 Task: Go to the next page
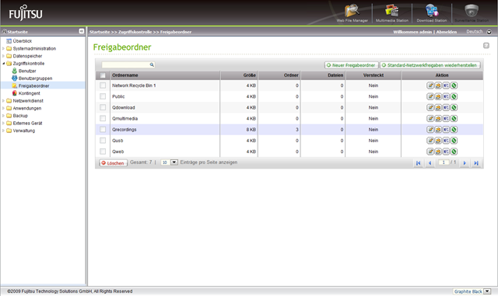coord(465,163)
